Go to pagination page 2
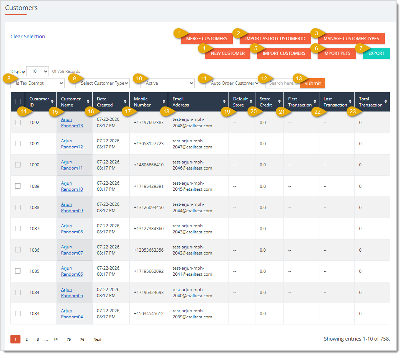This screenshot has height=356, width=402. (27, 340)
